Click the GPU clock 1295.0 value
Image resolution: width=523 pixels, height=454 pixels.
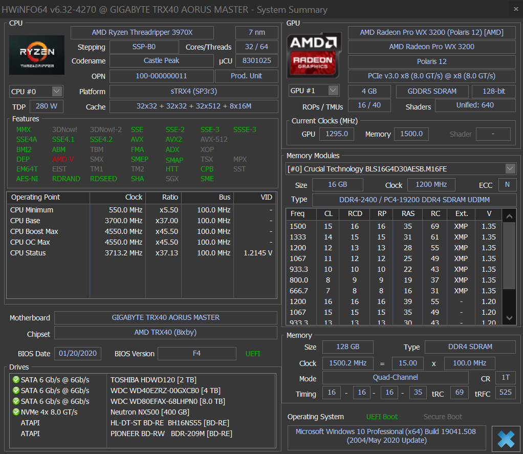coord(337,134)
